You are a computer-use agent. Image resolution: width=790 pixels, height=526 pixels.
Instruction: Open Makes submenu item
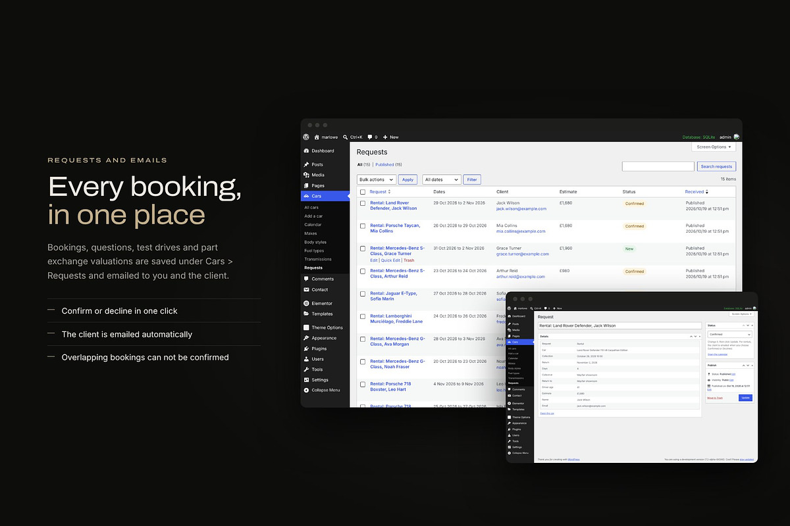point(311,233)
